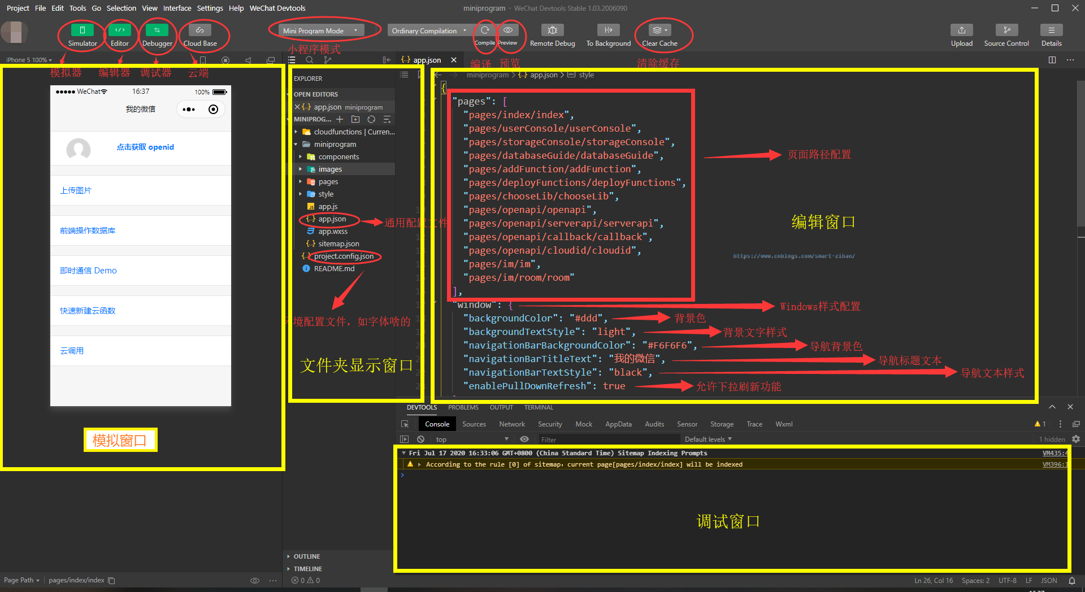Open the Mini Program Mode dropdown
Viewport: 1085px width, 592px height.
[x=320, y=31]
